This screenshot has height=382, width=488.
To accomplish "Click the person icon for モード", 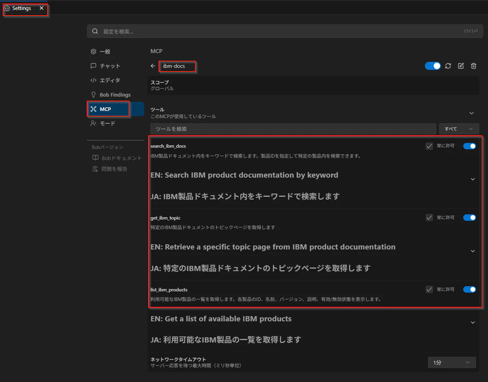I will pyautogui.click(x=93, y=123).
